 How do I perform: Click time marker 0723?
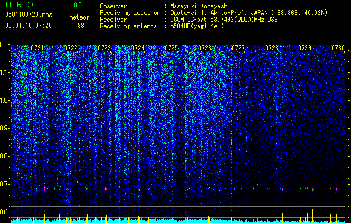coord(104,48)
